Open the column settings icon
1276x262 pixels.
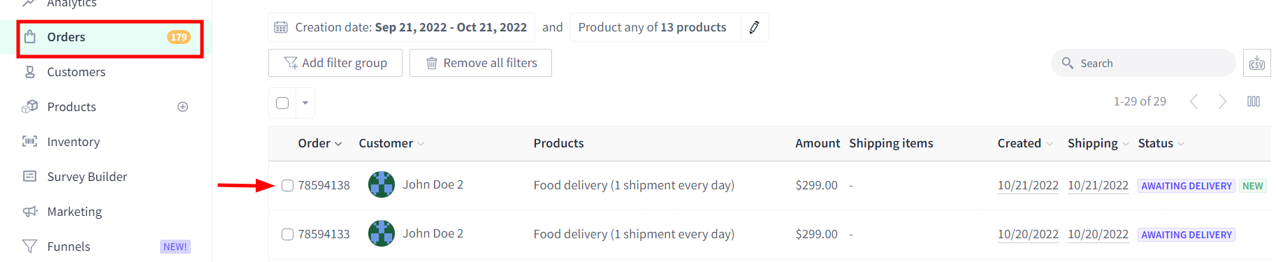click(x=1254, y=101)
